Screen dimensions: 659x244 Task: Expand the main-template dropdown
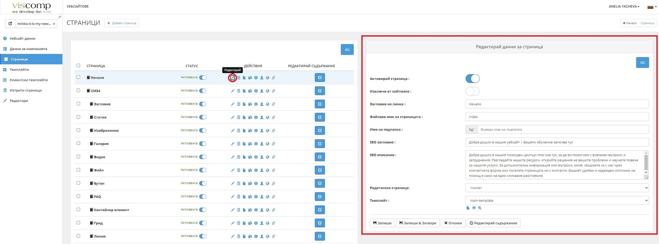coord(557,200)
